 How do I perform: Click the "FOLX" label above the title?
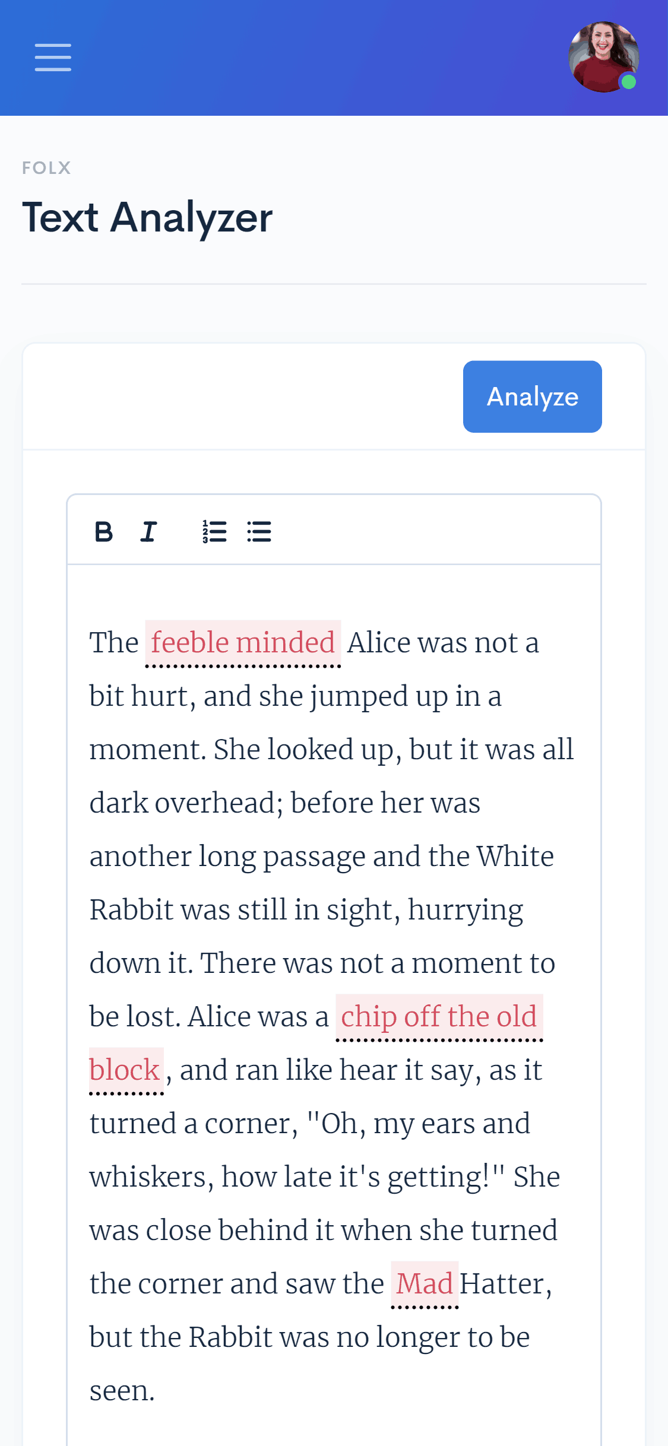pyautogui.click(x=46, y=168)
